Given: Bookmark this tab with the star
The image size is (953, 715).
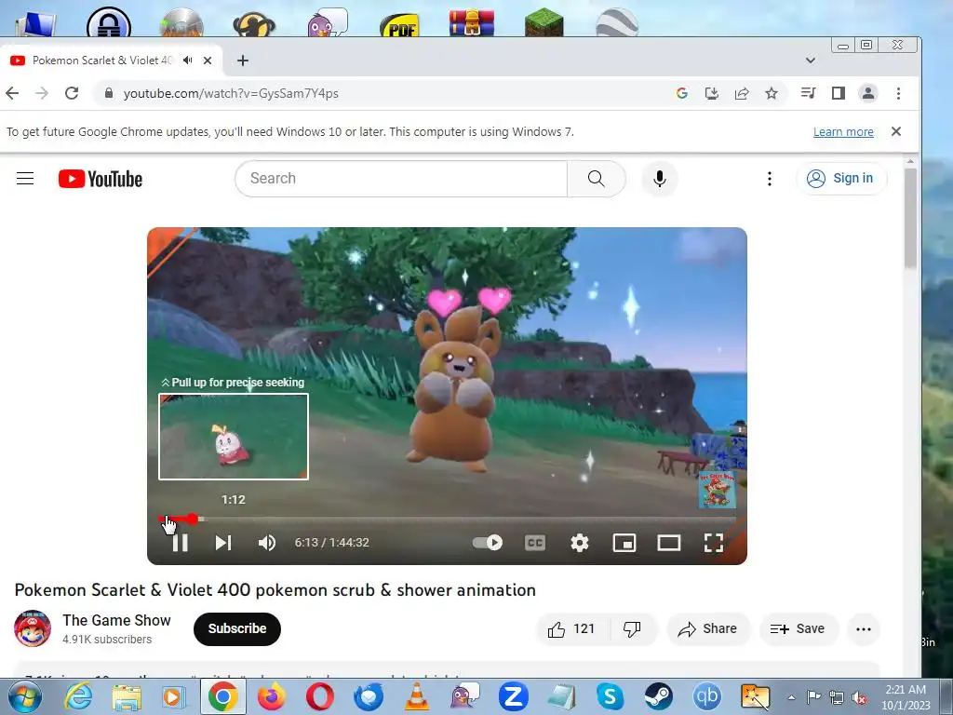Looking at the screenshot, I should pyautogui.click(x=772, y=93).
